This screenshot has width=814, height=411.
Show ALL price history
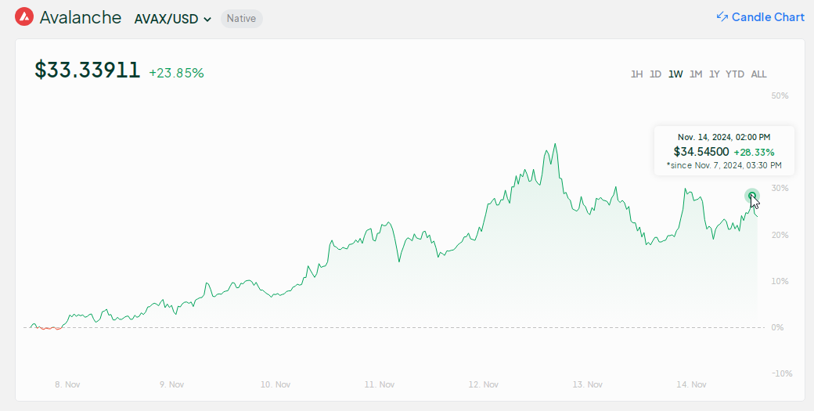[758, 74]
